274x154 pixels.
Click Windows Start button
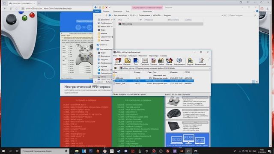[3, 151]
